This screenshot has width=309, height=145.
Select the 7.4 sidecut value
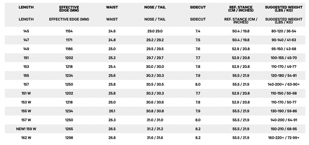(x=198, y=31)
